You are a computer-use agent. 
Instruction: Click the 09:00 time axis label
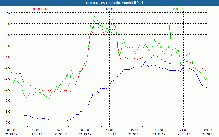click(x=85, y=130)
